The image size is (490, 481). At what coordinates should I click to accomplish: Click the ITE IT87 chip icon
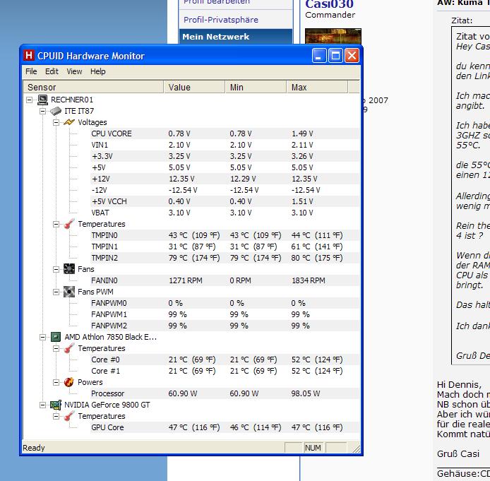pyautogui.click(x=56, y=111)
